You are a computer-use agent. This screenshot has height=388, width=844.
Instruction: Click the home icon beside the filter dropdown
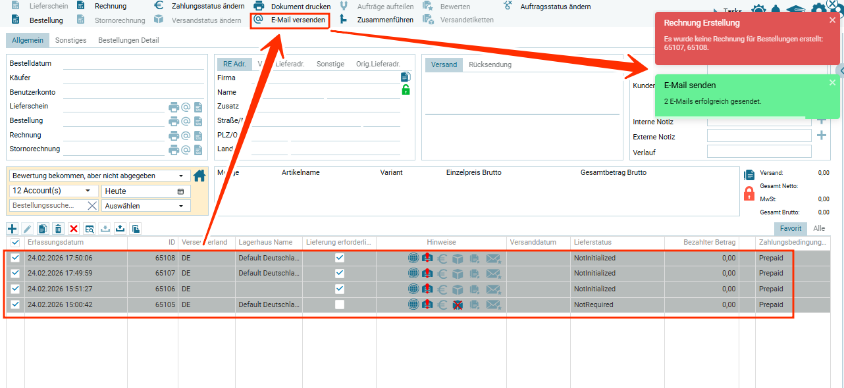click(199, 176)
